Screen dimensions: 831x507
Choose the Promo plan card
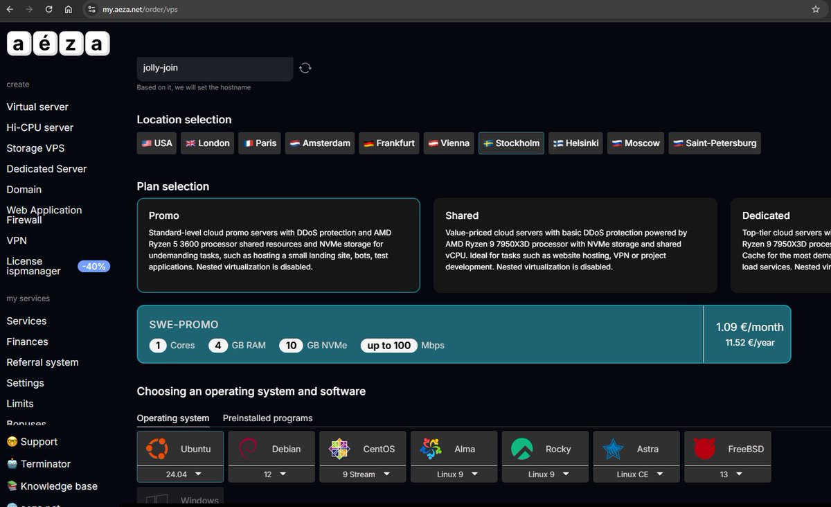[278, 245]
